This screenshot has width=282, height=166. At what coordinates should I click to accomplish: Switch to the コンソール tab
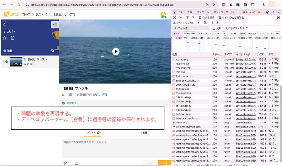click(x=203, y=12)
